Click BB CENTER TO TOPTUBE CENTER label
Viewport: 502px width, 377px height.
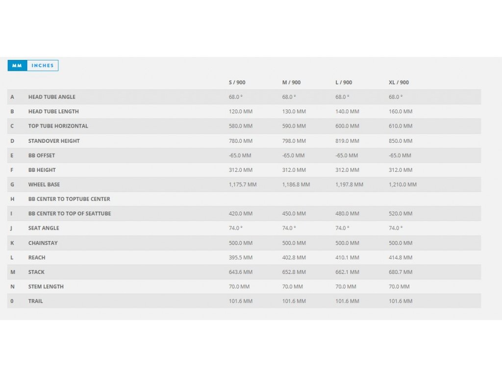pyautogui.click(x=69, y=199)
